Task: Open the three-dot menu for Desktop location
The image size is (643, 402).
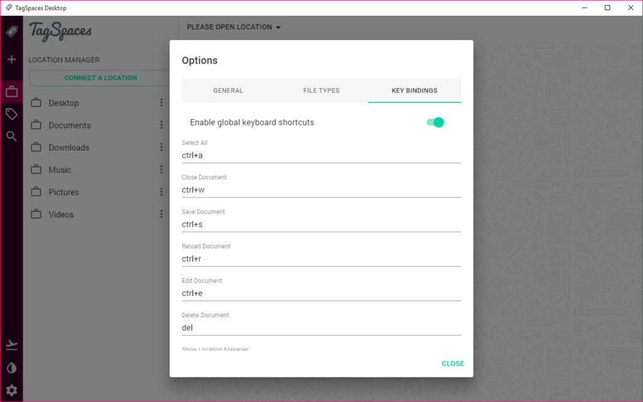Action: pos(161,102)
